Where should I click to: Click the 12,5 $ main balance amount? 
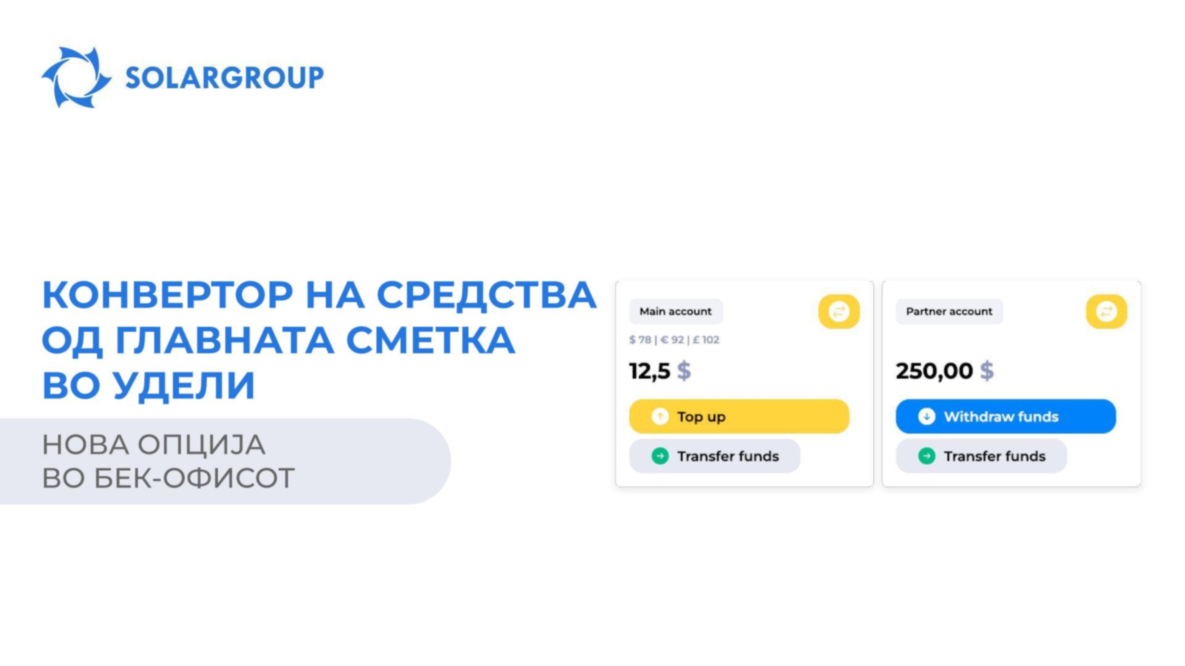pyautogui.click(x=660, y=371)
